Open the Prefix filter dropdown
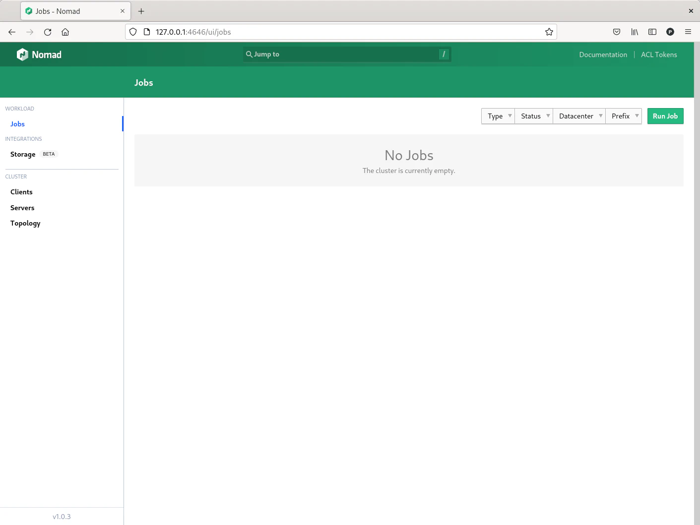This screenshot has width=700, height=525. coord(624,116)
